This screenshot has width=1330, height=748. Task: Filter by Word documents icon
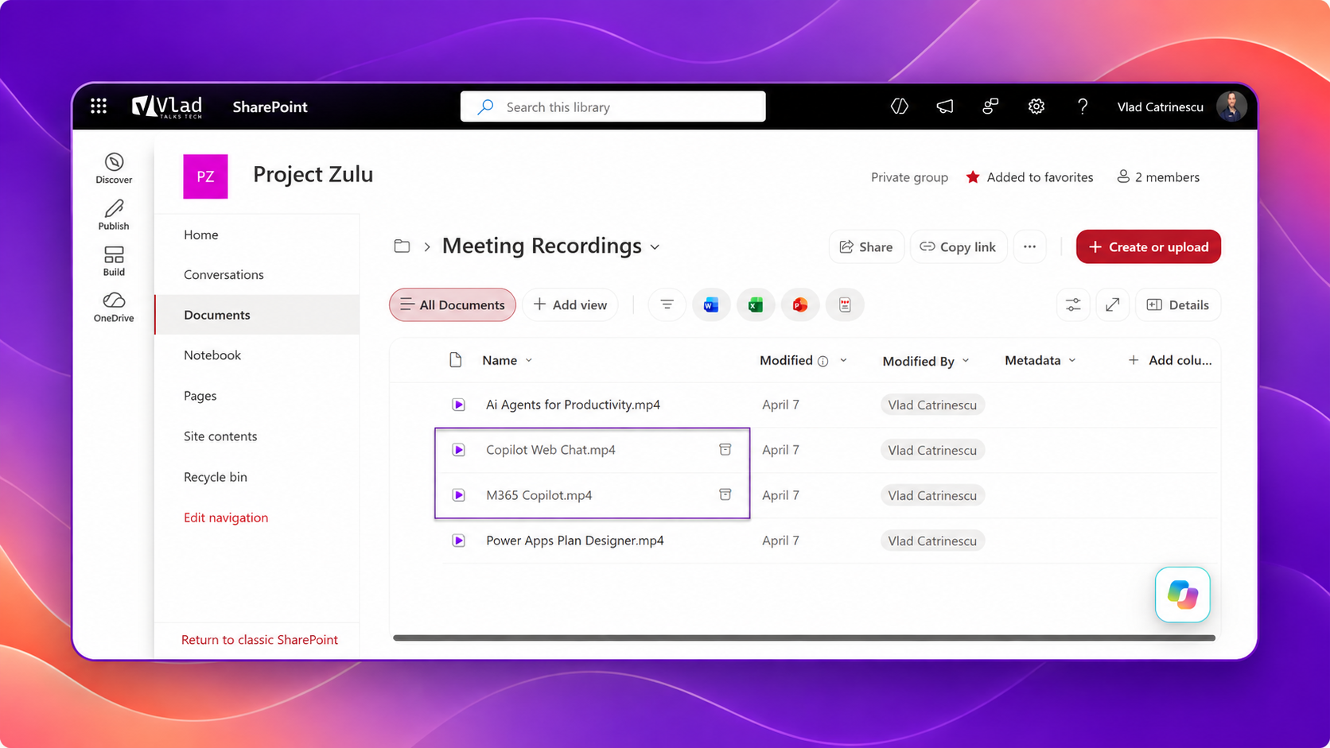[711, 304]
